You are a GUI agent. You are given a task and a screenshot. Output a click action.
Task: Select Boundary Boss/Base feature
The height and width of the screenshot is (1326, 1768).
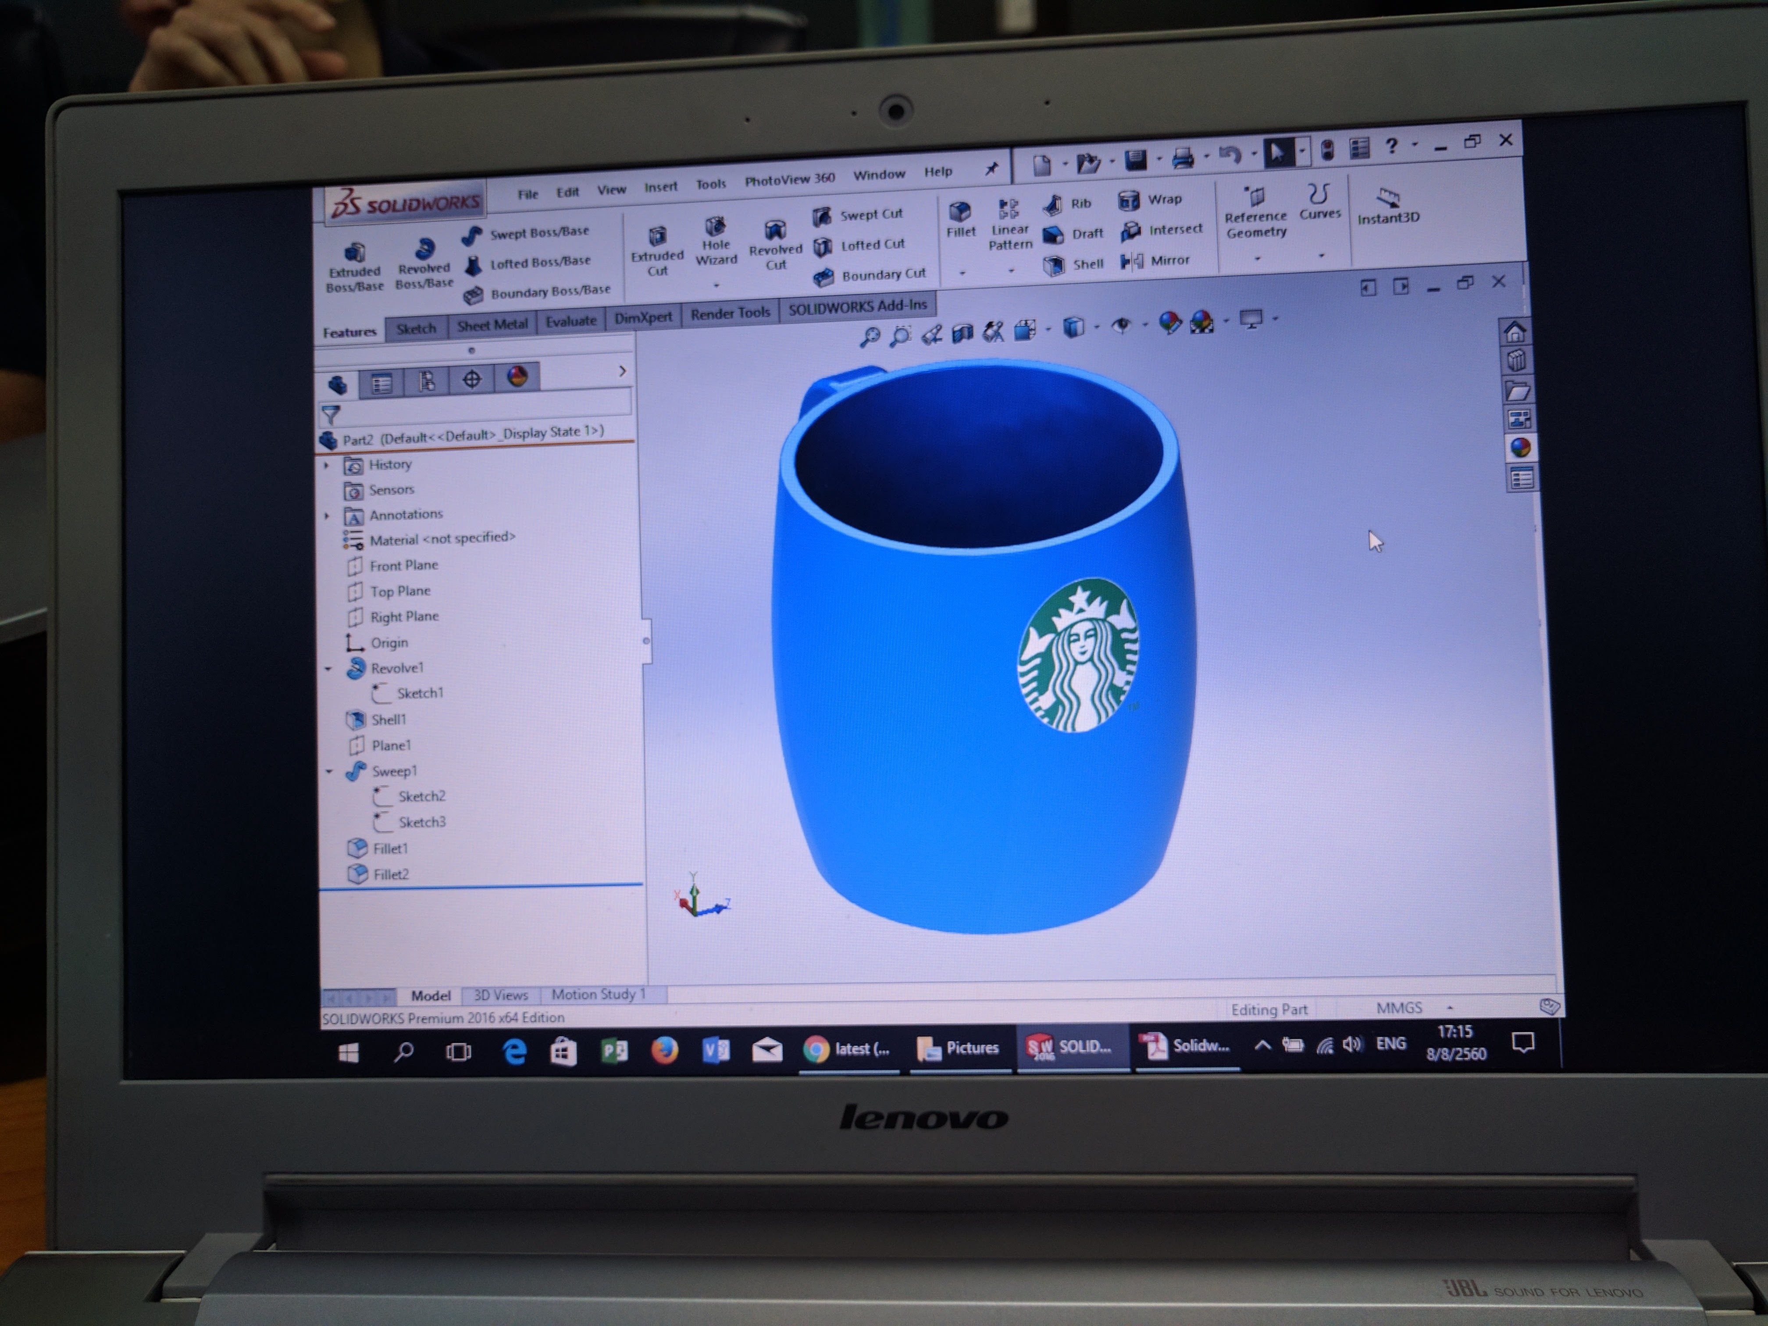tap(537, 292)
